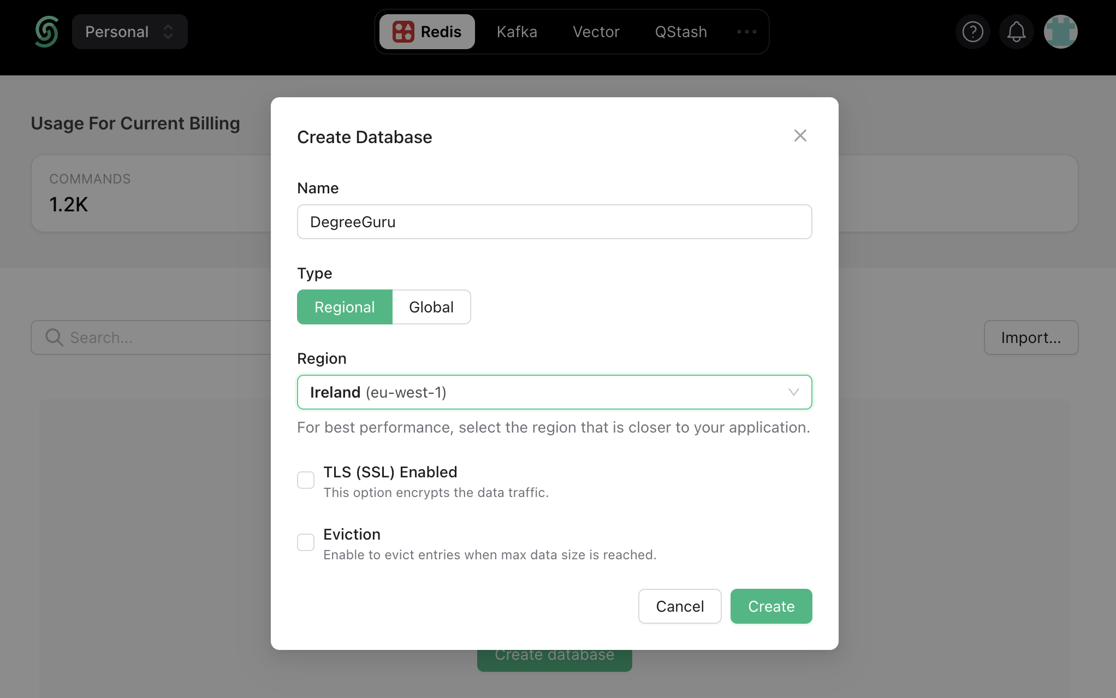This screenshot has height=698, width=1116.
Task: Enable the TLS (SSL) checkbox
Action: click(306, 480)
